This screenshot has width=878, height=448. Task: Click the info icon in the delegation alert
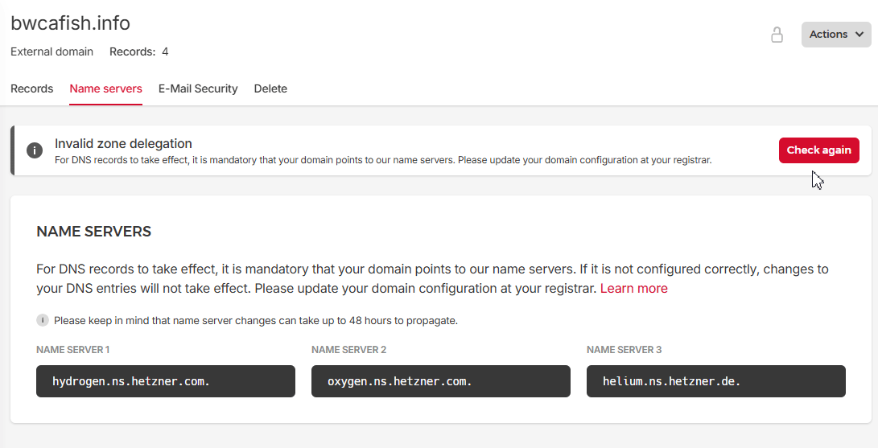35,150
